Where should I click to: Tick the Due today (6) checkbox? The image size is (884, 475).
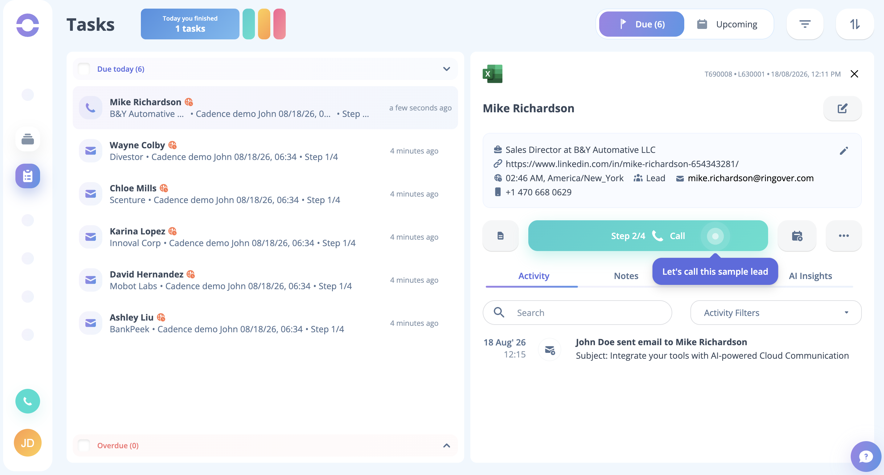[x=84, y=69]
